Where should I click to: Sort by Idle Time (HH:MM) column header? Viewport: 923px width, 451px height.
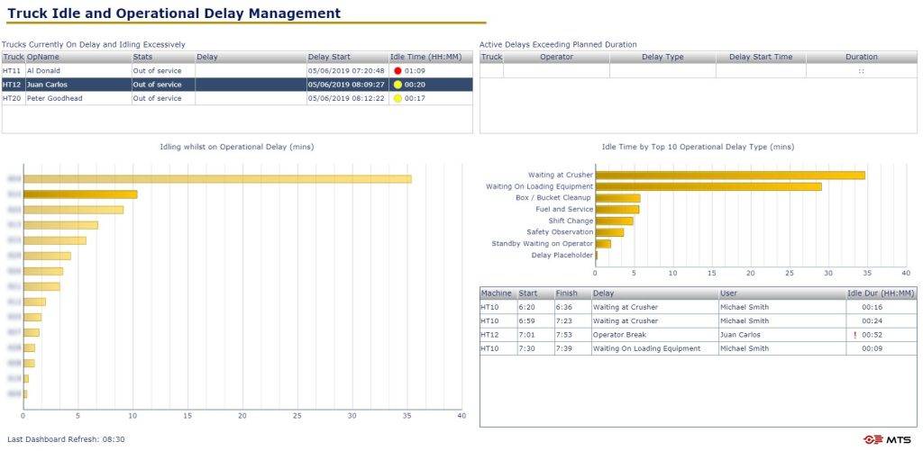point(430,57)
